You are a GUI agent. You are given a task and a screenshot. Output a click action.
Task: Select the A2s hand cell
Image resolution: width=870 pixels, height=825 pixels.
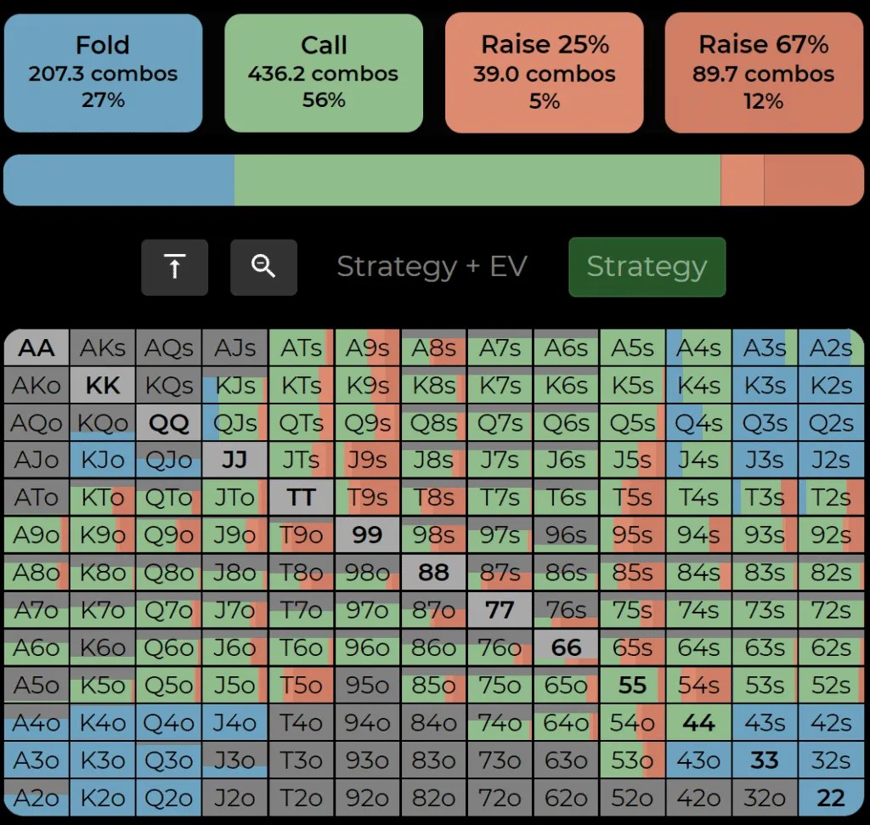(x=831, y=348)
